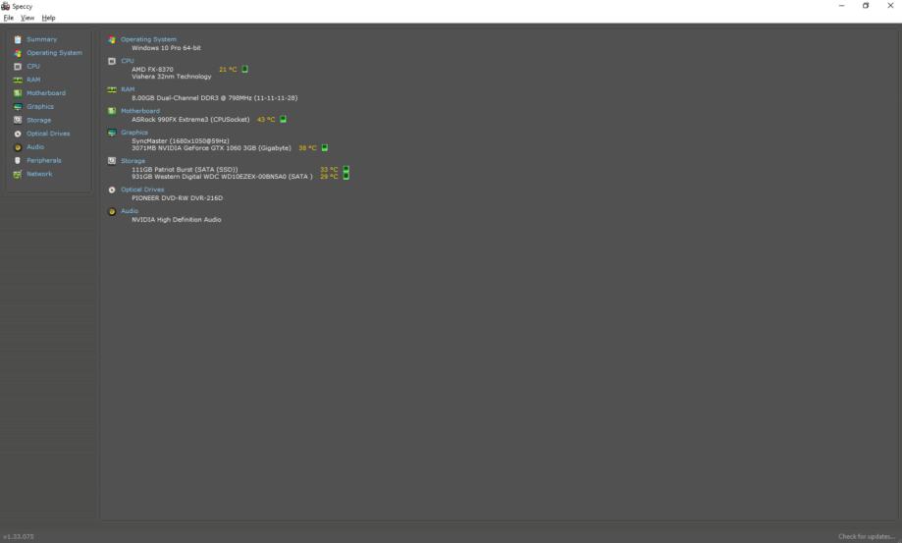Click the Peripherals sidebar icon
Image resolution: width=902 pixels, height=543 pixels.
click(18, 160)
